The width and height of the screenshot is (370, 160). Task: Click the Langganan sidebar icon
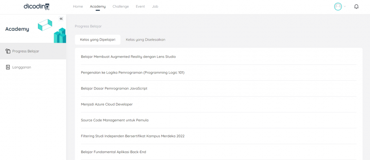[x=8, y=67]
